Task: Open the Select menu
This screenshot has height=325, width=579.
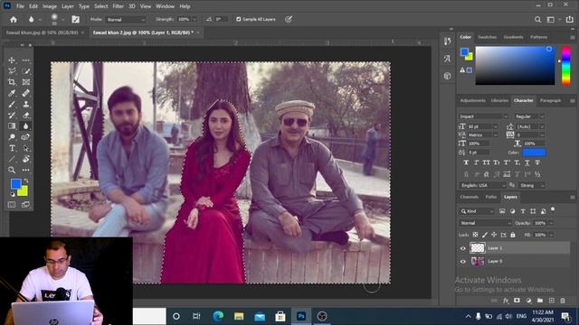Action: click(x=100, y=6)
